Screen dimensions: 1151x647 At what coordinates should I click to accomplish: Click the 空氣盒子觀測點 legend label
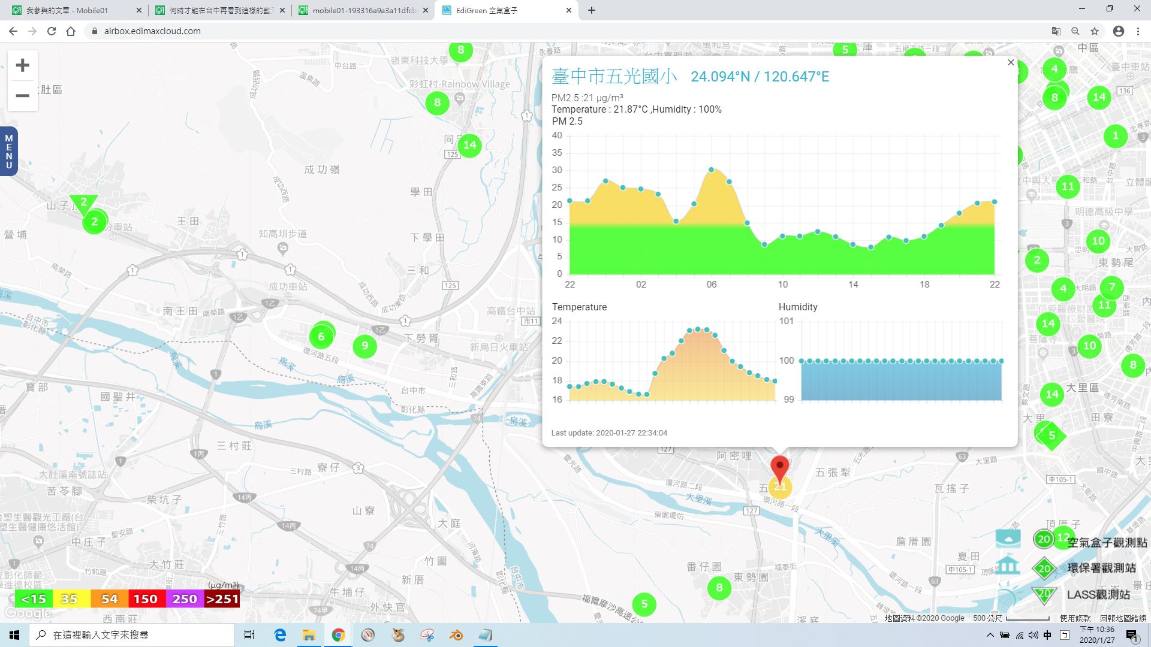click(1107, 542)
